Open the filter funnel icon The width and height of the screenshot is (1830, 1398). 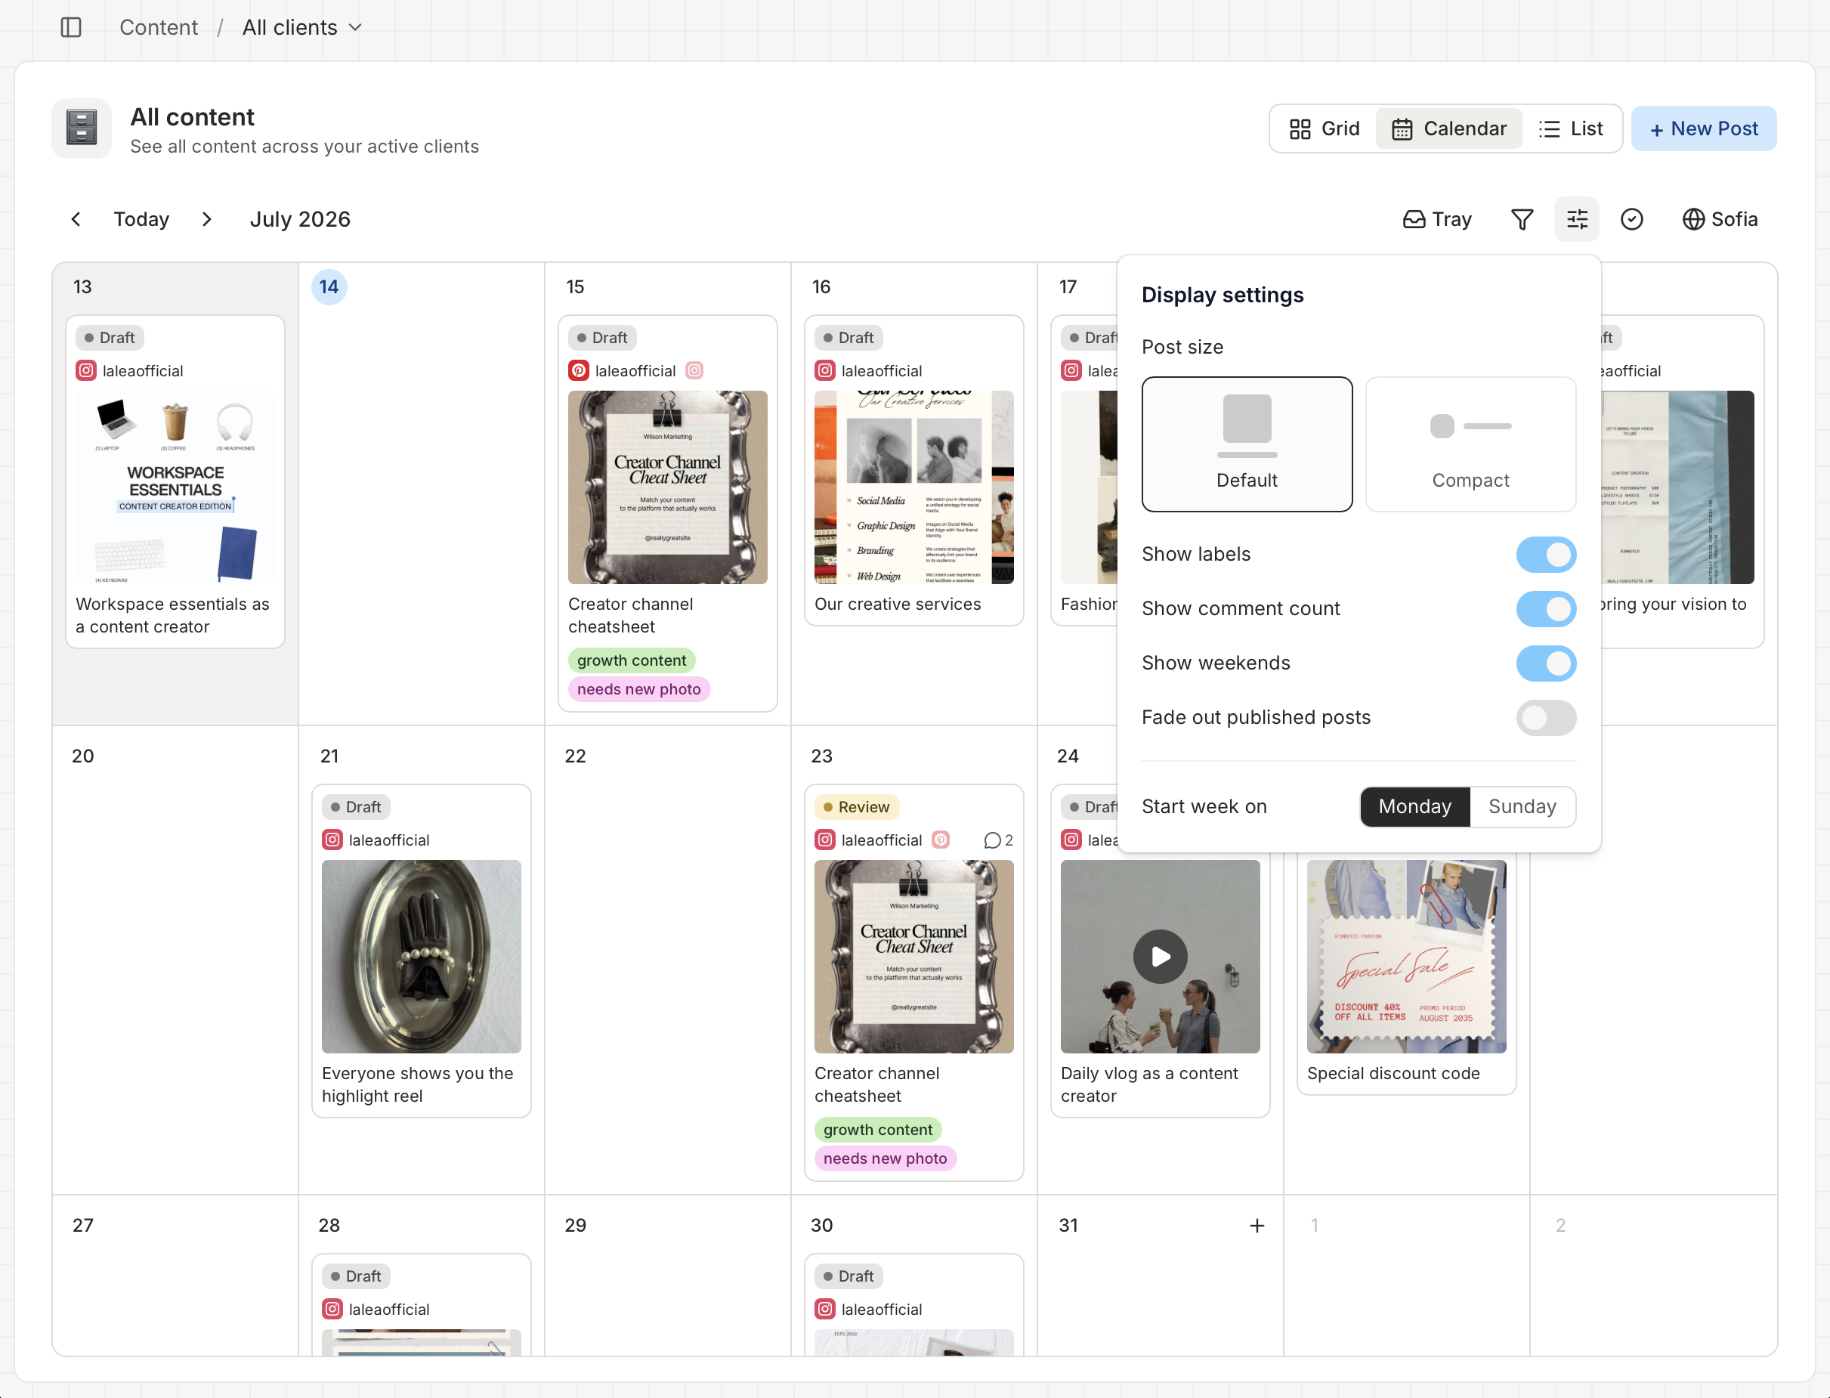click(1522, 220)
